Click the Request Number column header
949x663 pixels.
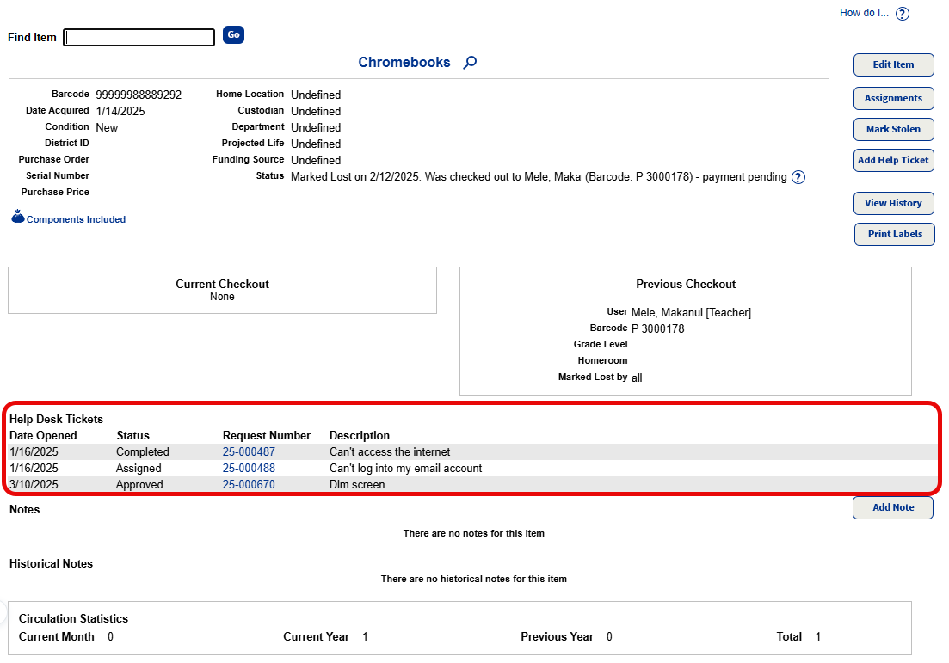coord(267,435)
